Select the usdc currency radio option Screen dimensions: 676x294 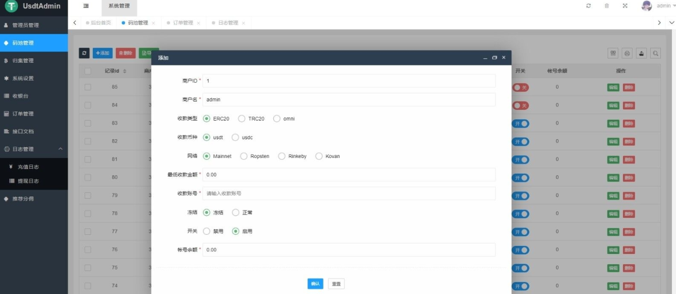point(235,137)
